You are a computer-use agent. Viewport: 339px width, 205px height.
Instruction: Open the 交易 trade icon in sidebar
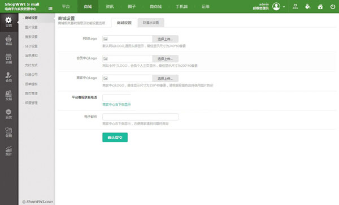point(8,96)
